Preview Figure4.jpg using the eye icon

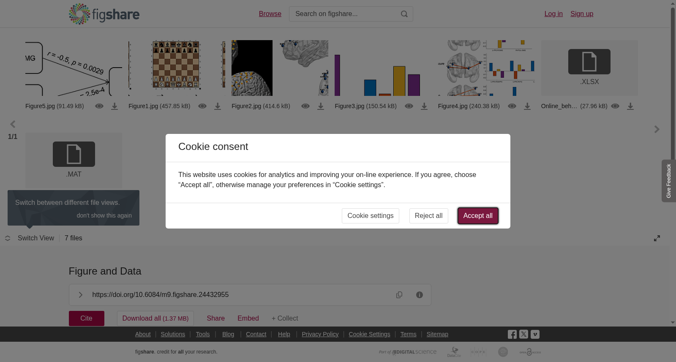click(x=512, y=106)
